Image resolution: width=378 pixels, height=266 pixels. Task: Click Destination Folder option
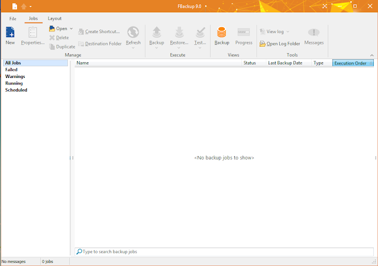(100, 44)
